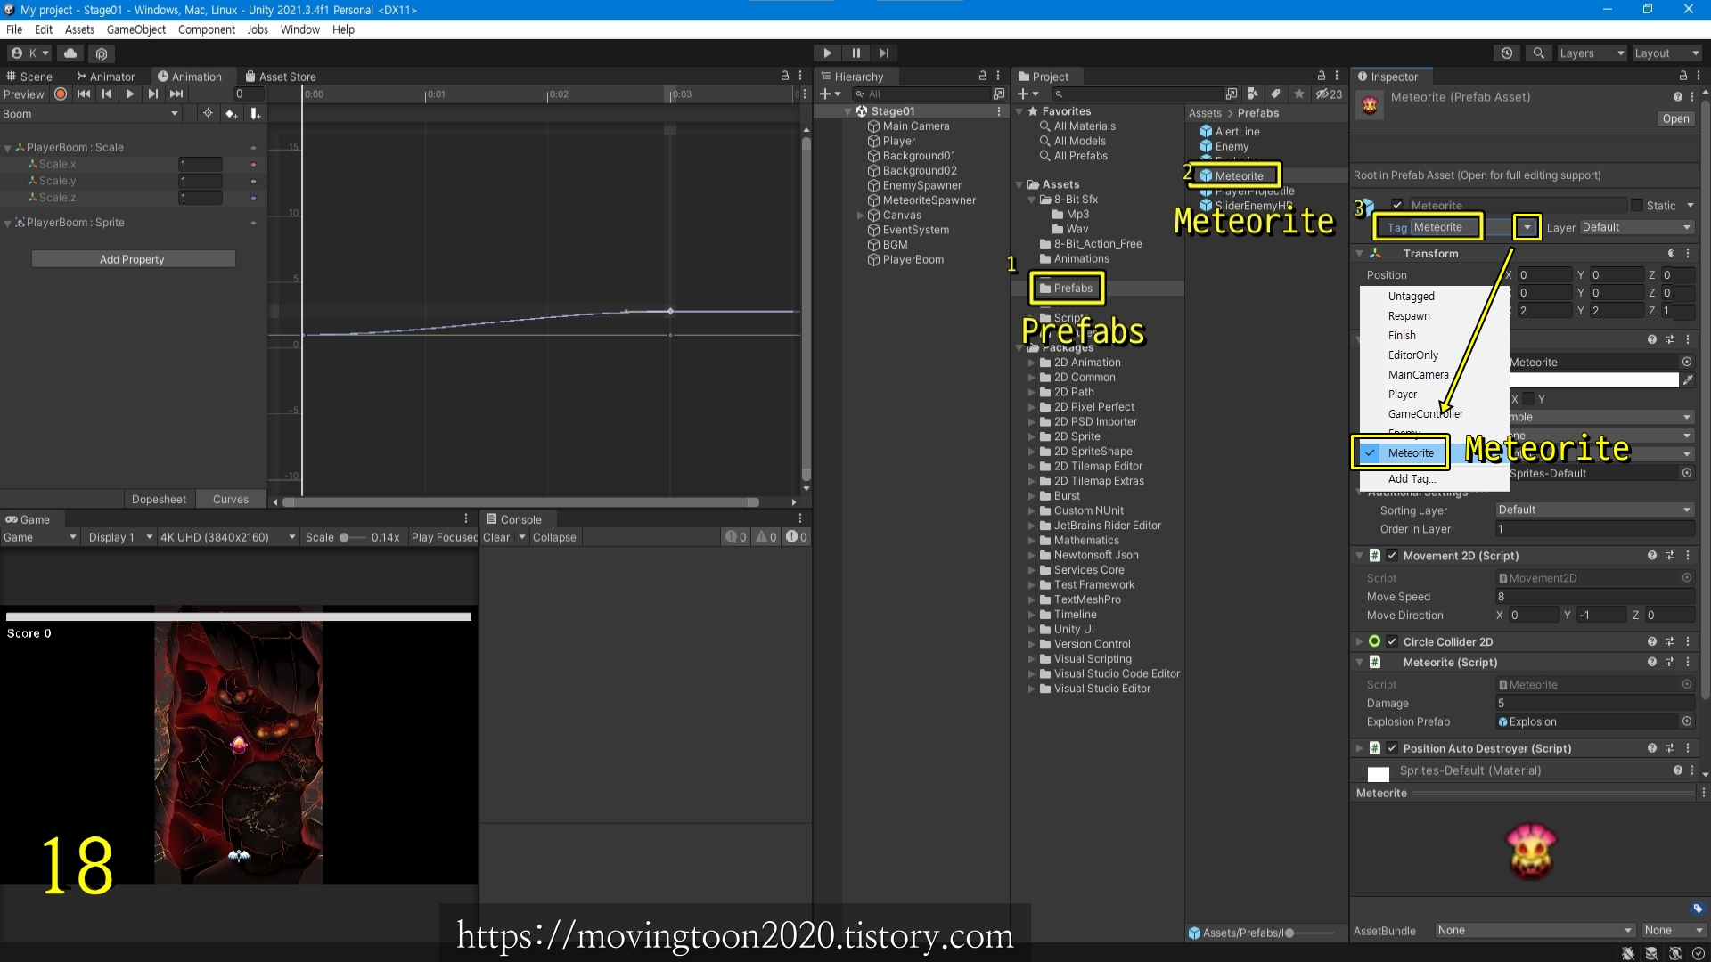Toggle hidden packages visibility showing 23

coord(1329,94)
